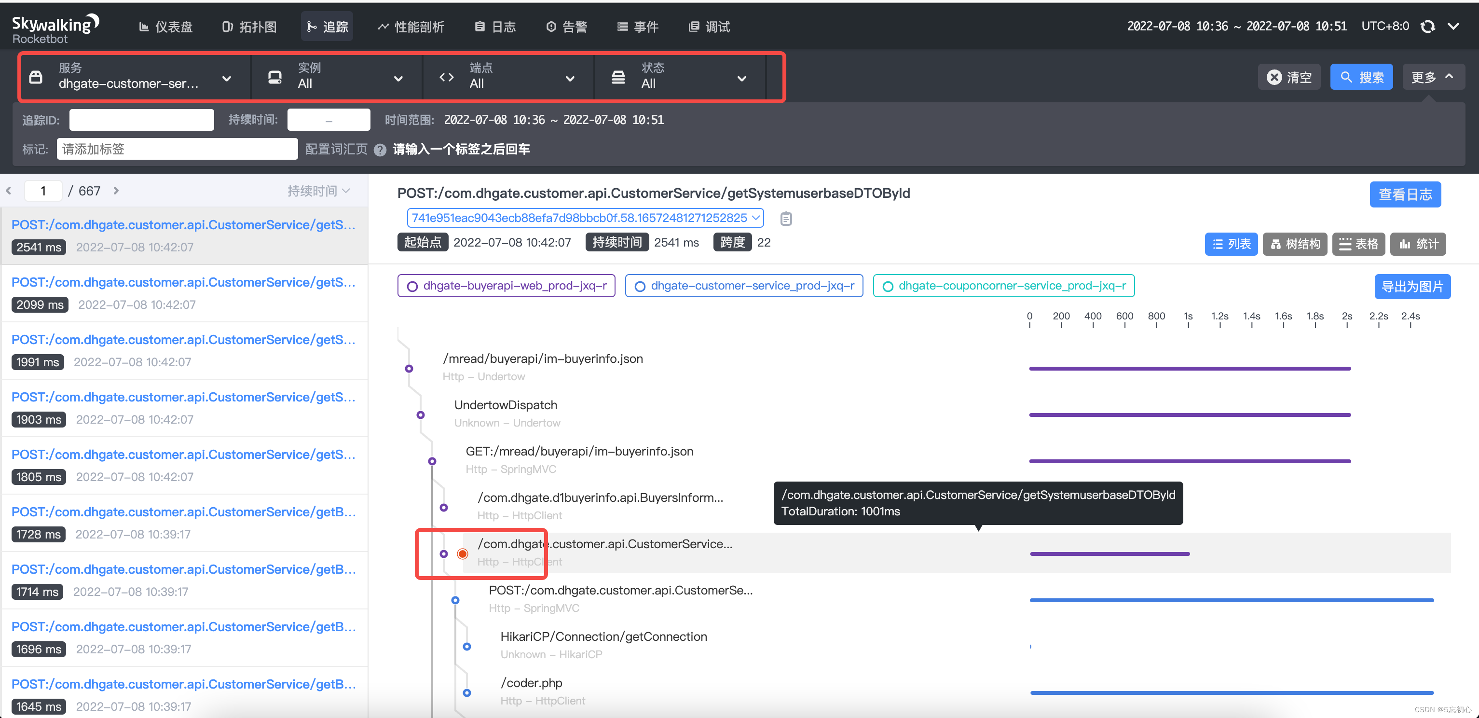Open the 事件 event tab
The height and width of the screenshot is (718, 1479).
click(x=638, y=27)
